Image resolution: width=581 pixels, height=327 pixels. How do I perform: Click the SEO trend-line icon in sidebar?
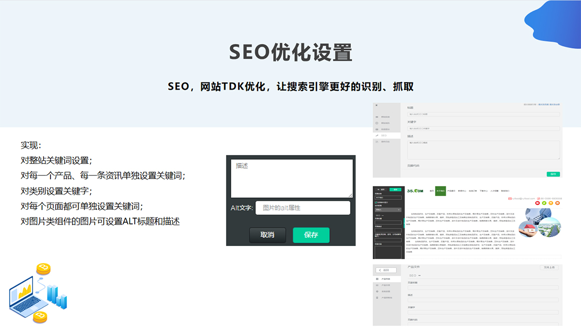tap(377, 135)
